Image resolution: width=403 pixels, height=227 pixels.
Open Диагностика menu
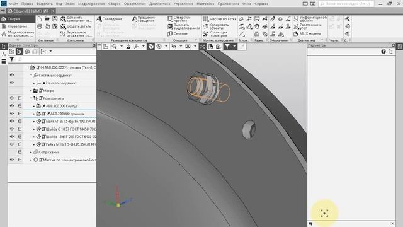[x=159, y=4]
